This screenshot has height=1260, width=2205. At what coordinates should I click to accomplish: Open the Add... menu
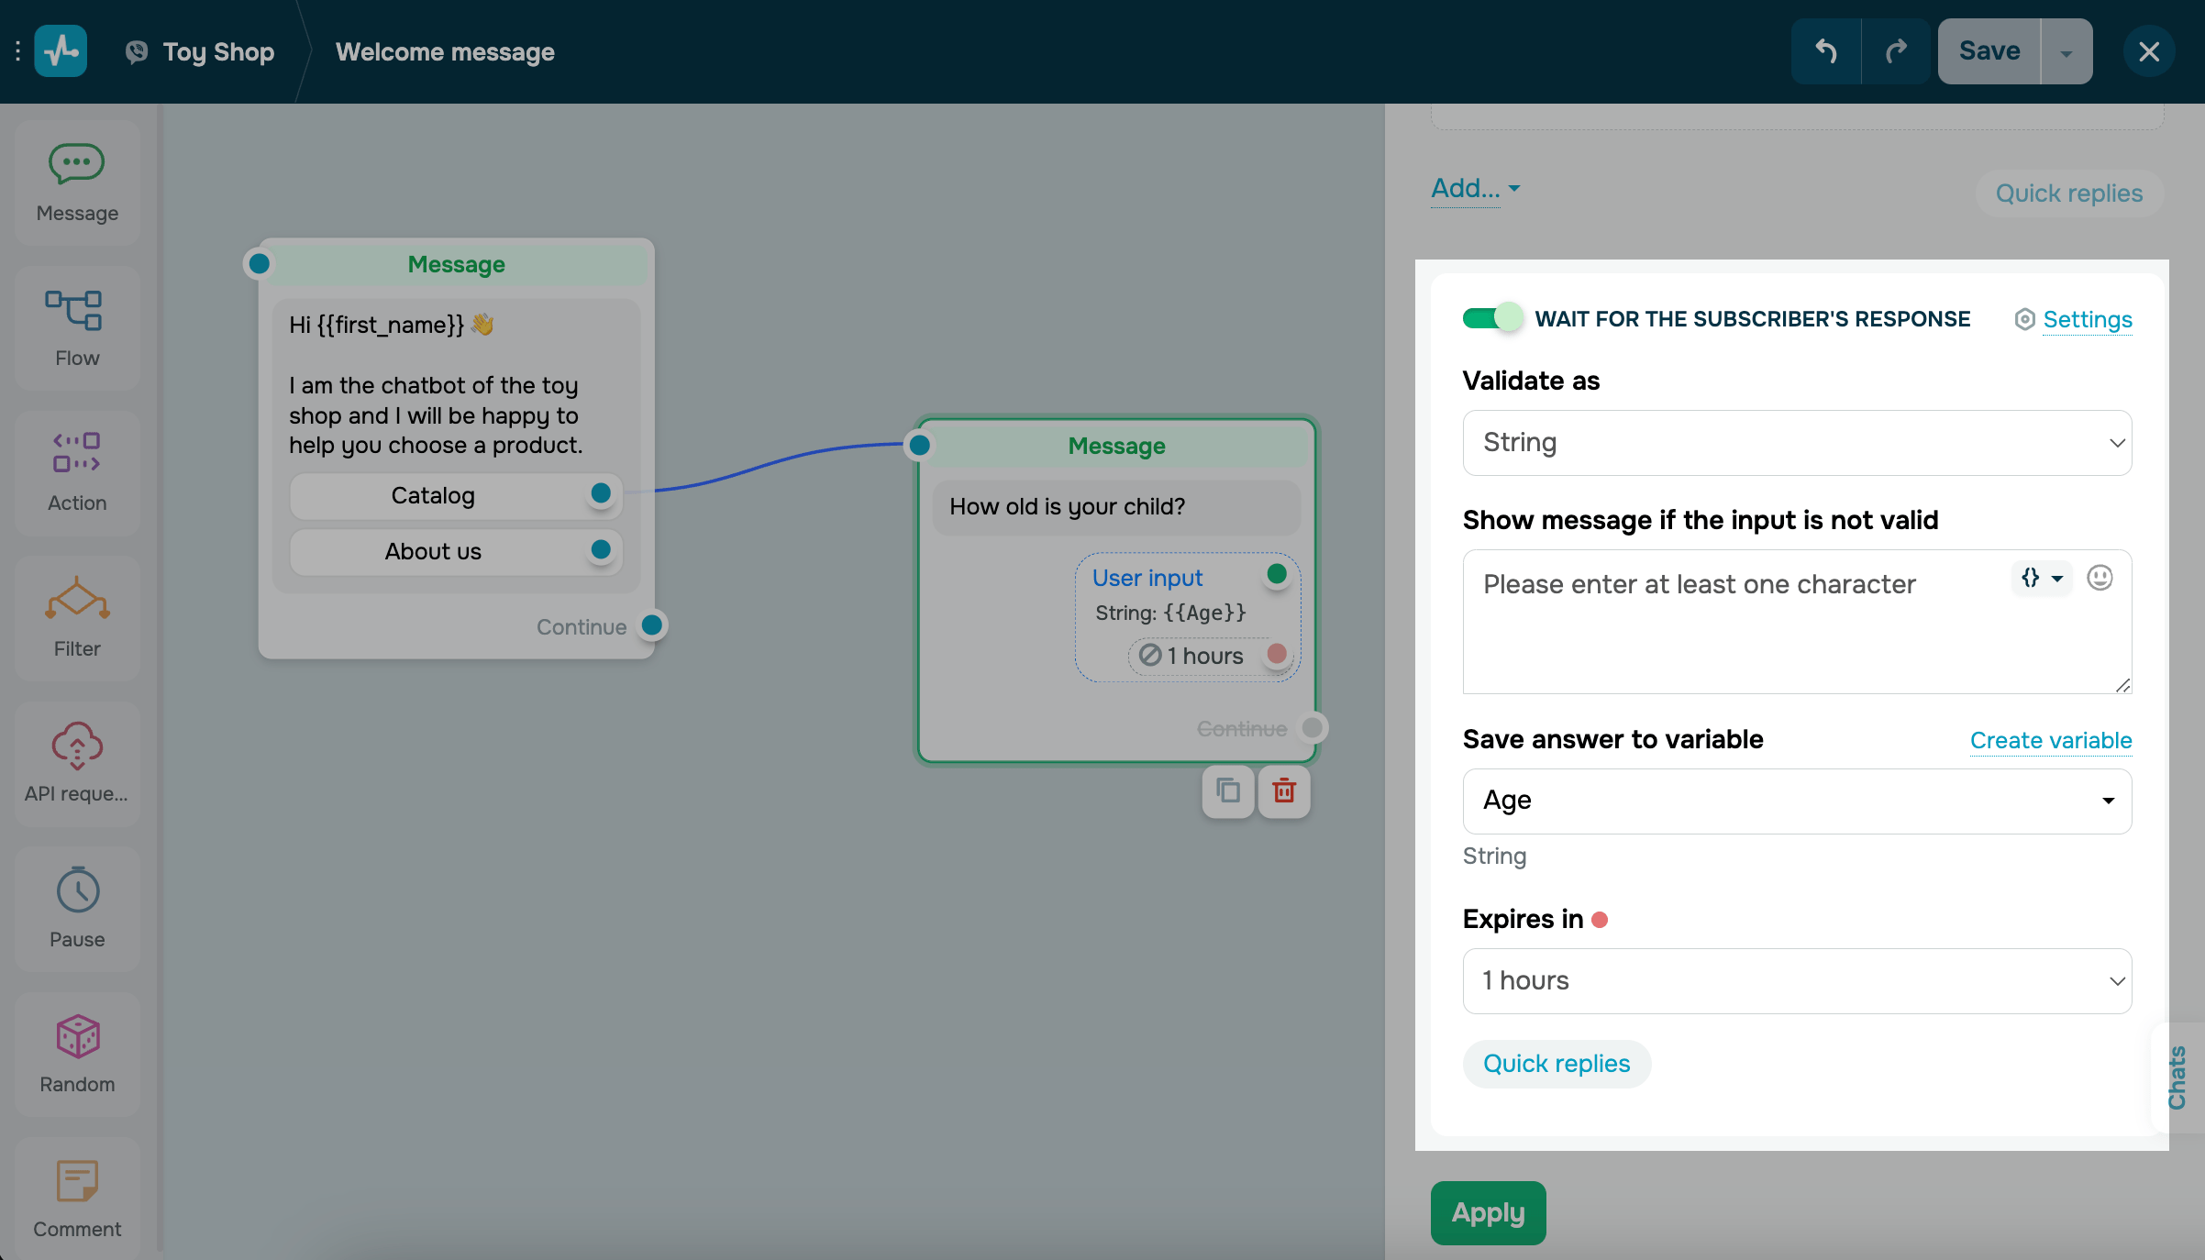[x=1475, y=188]
